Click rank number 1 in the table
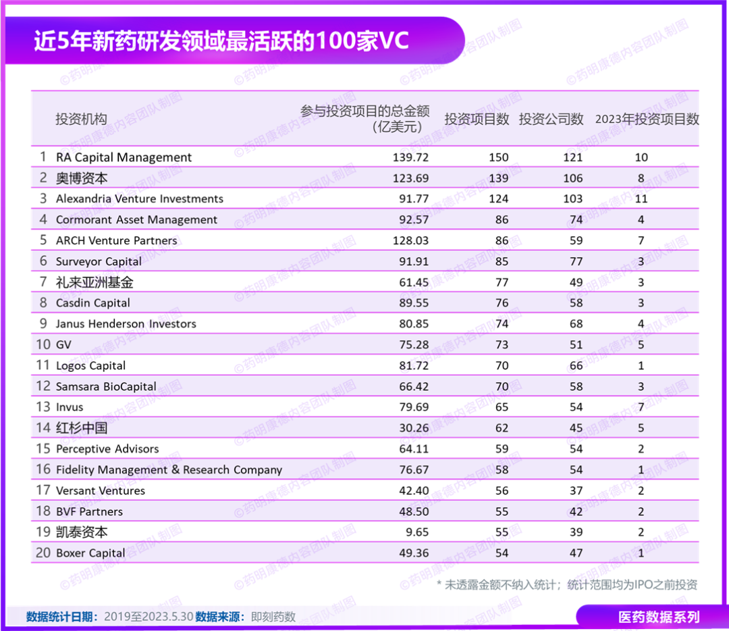The image size is (729, 631). coord(43,157)
